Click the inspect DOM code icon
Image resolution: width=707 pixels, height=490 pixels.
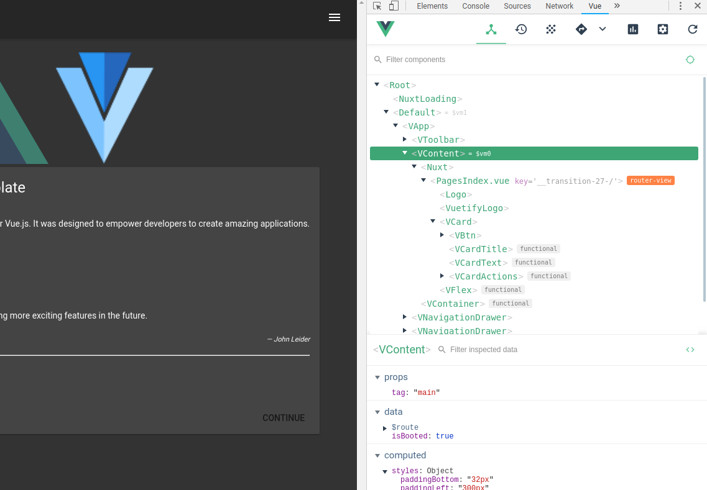(x=690, y=350)
